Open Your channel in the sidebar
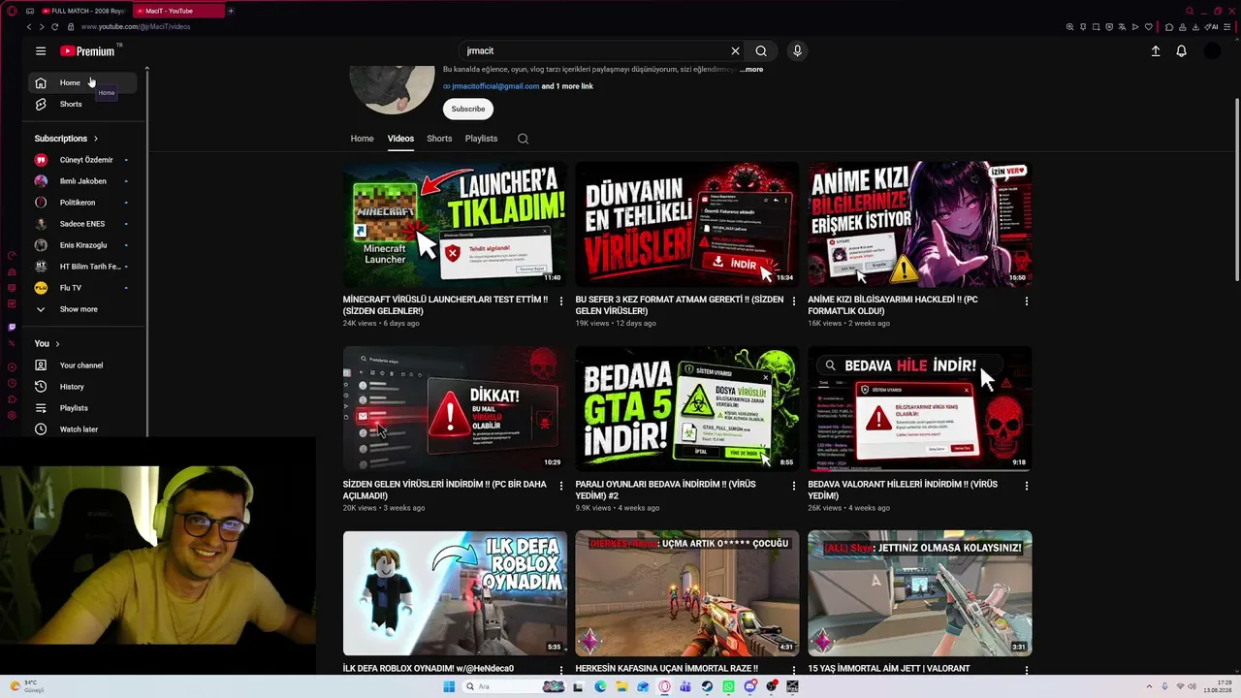The height and width of the screenshot is (698, 1241). 82,365
